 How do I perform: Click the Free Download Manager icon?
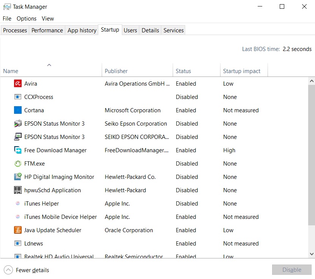tap(18, 150)
